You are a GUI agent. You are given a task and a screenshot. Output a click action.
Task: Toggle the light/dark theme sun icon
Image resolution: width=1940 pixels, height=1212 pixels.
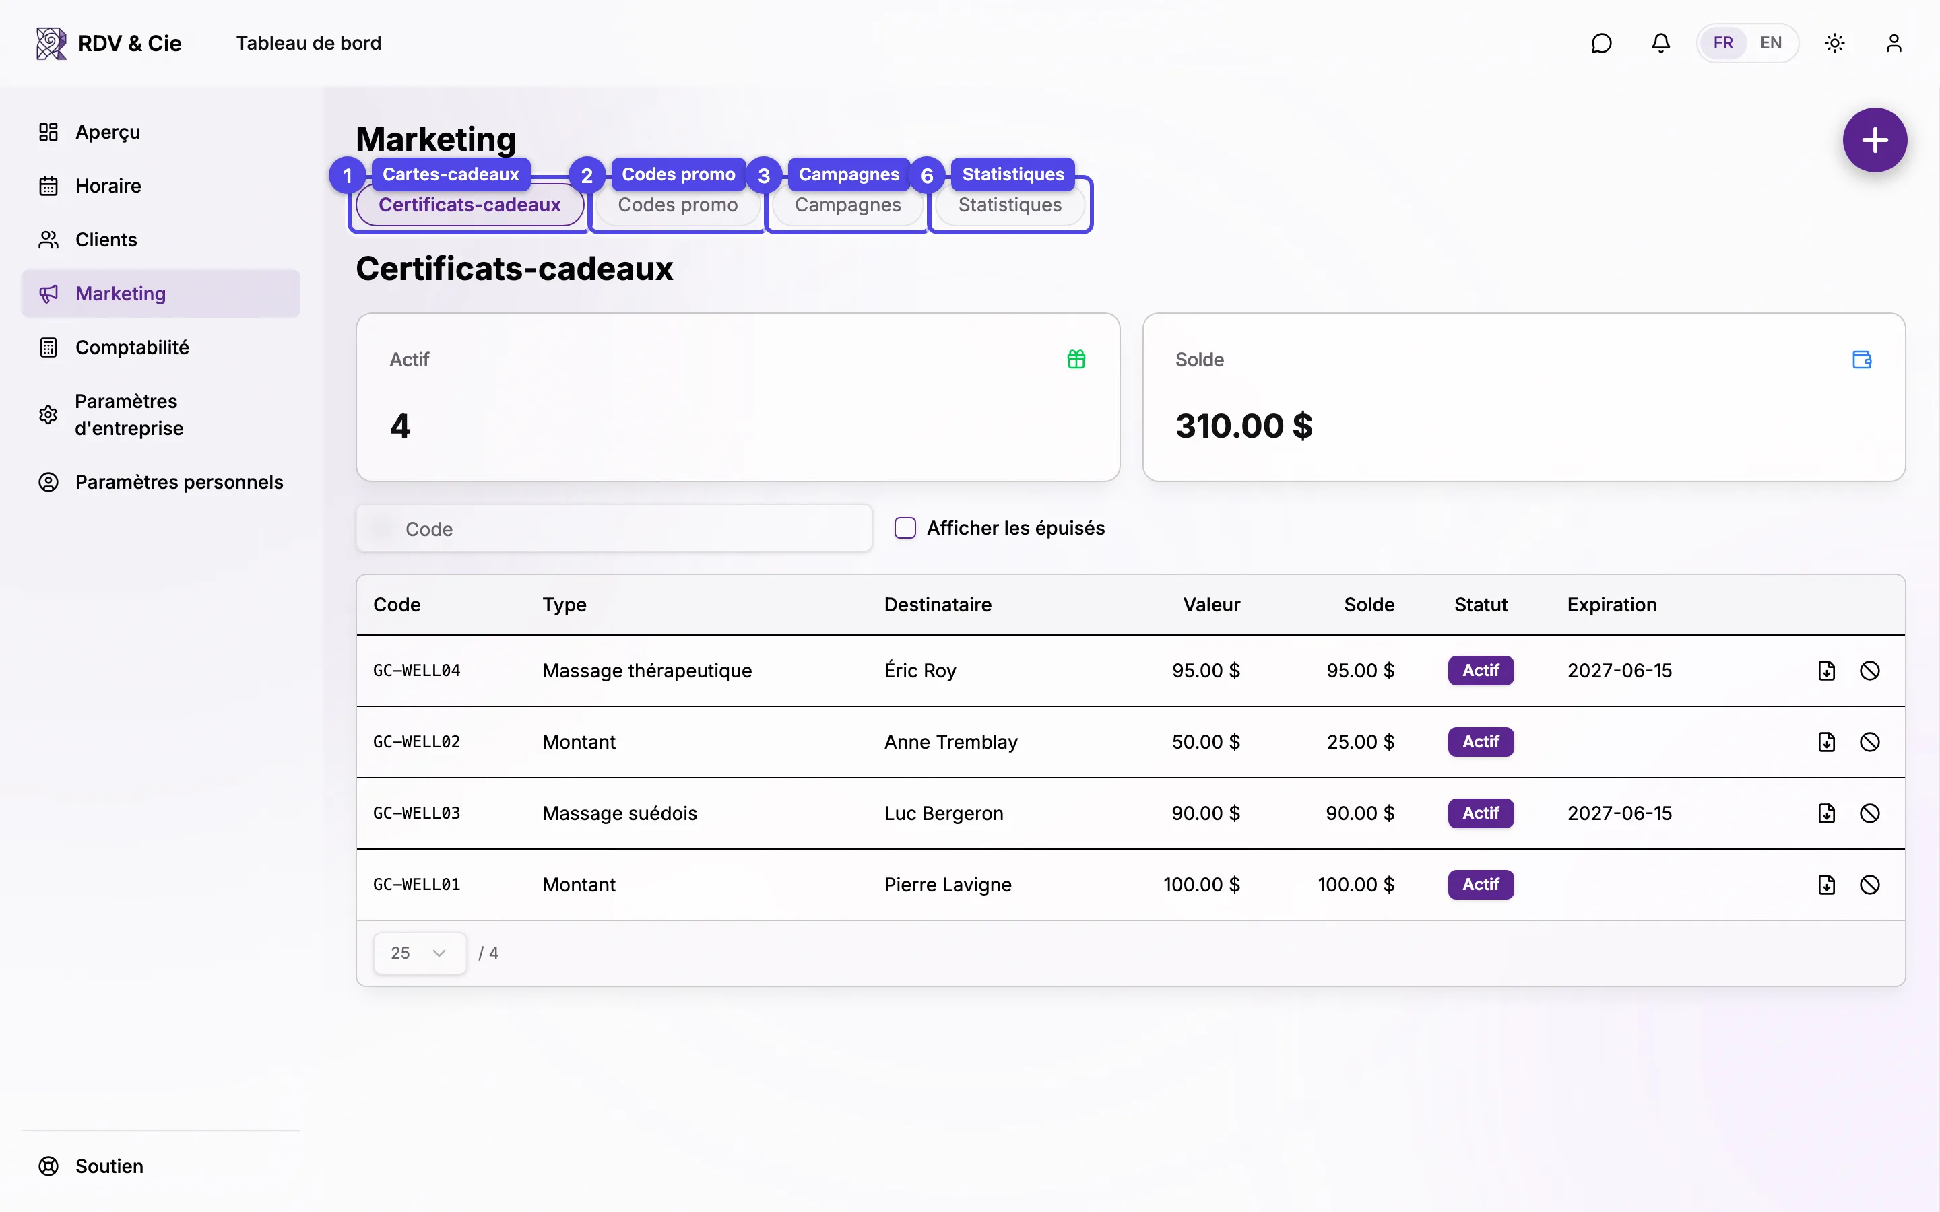[1834, 43]
